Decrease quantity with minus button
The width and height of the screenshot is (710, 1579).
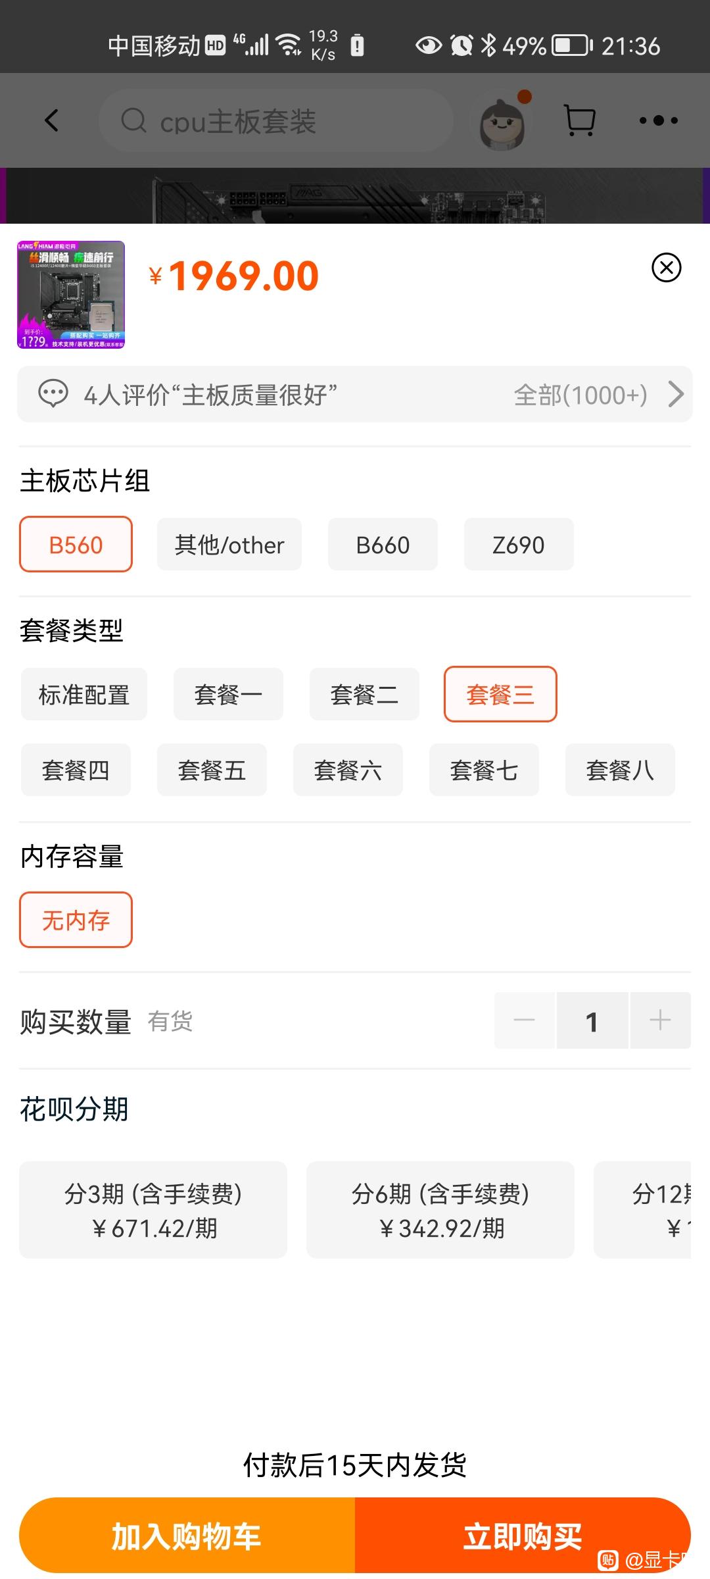[x=525, y=1020]
